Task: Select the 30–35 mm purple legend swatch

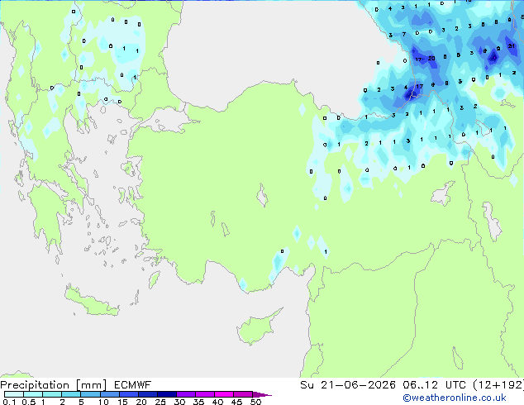Action: click(186, 394)
